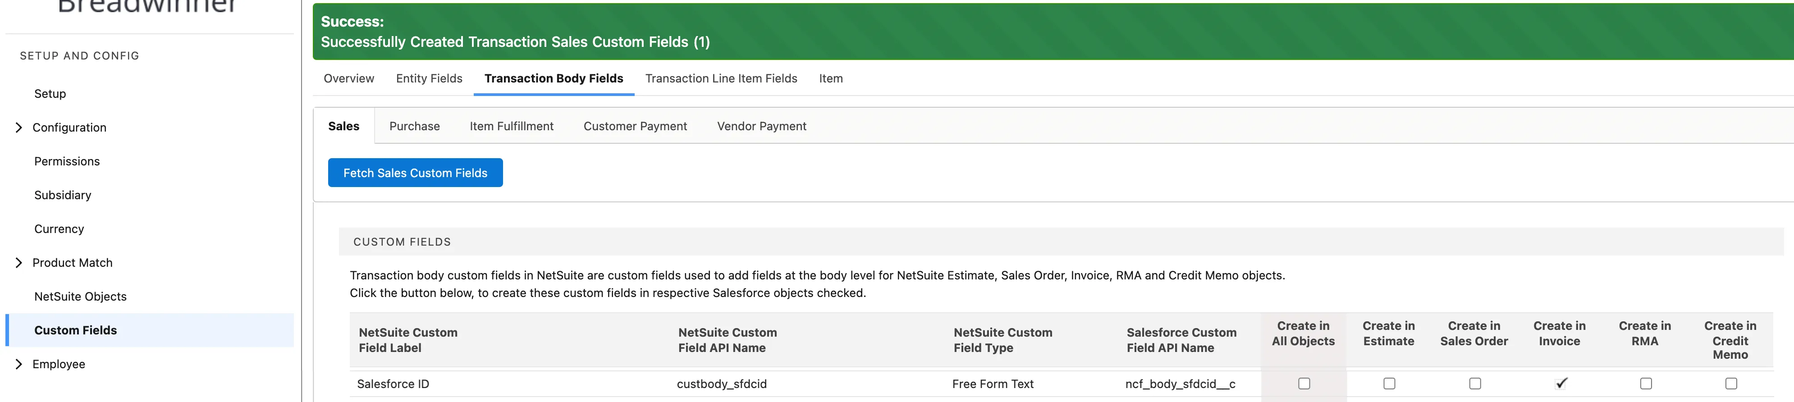1794x402 pixels.
Task: Expand the Product Match chevron
Action: (x=19, y=263)
